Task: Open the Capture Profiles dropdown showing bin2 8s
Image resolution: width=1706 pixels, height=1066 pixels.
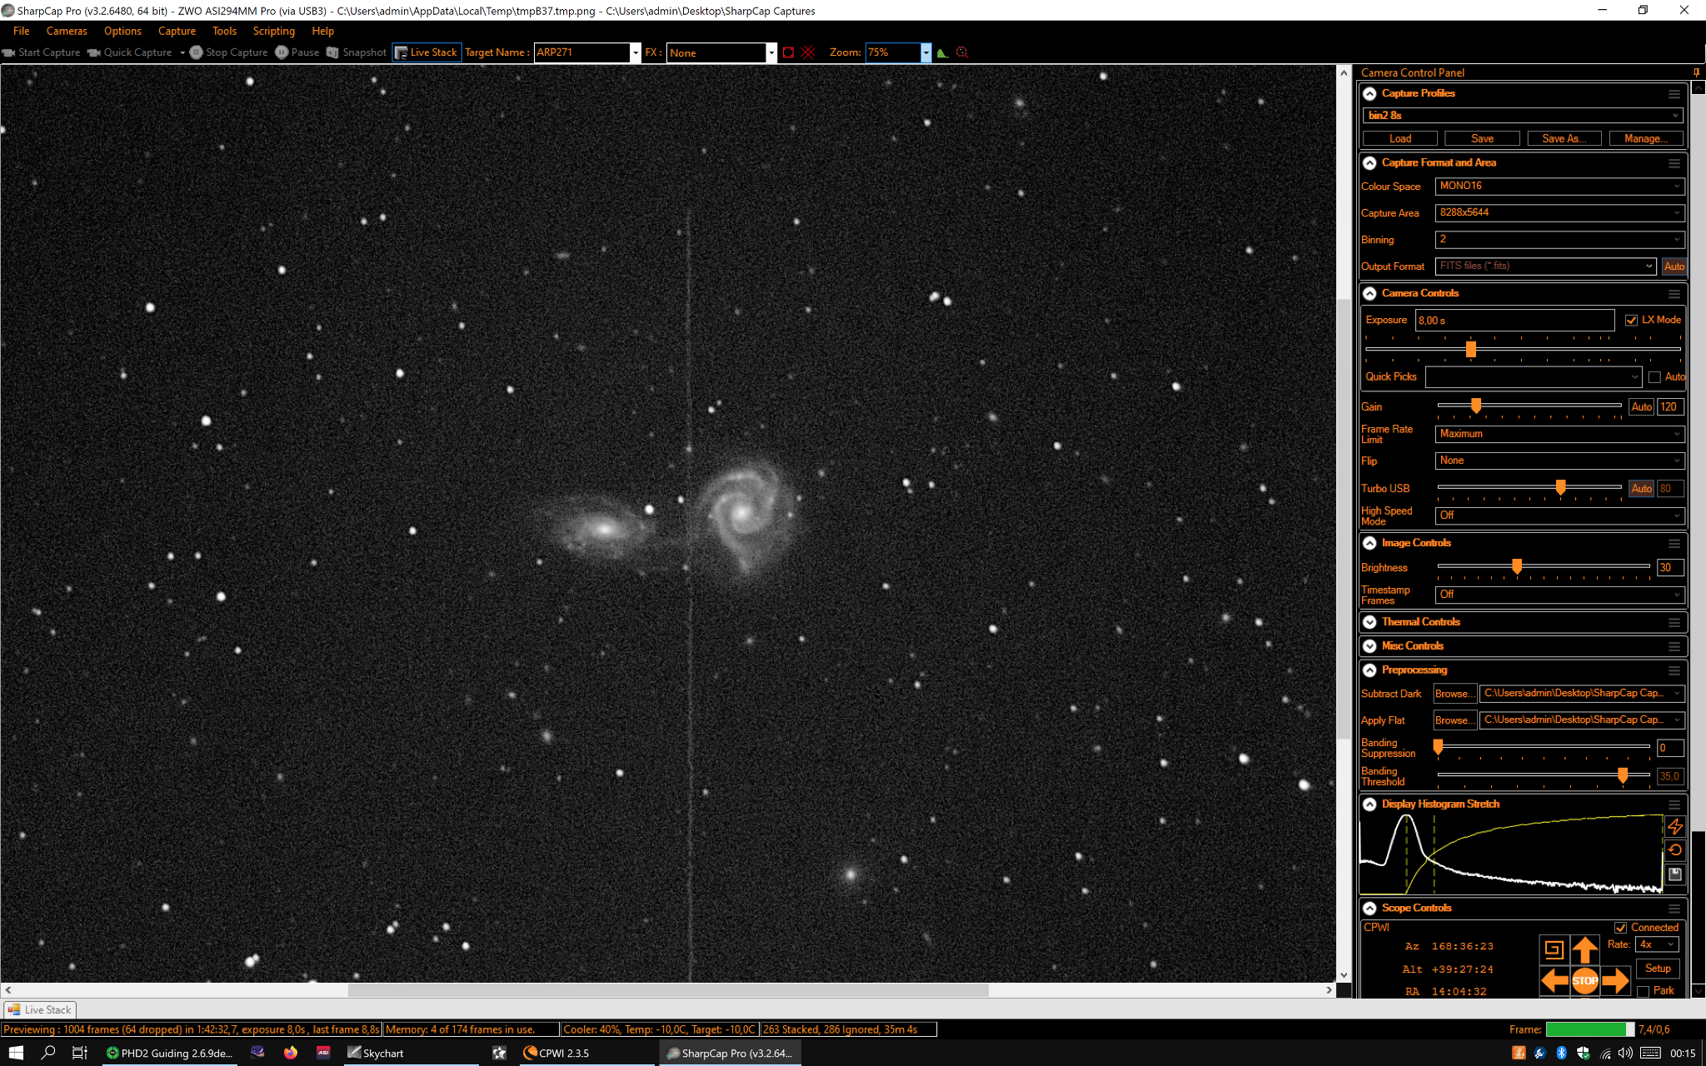Action: click(x=1523, y=116)
